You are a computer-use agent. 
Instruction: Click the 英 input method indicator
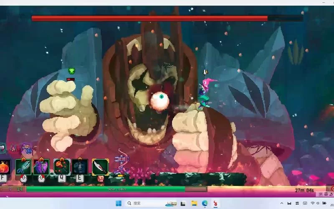click(326, 194)
